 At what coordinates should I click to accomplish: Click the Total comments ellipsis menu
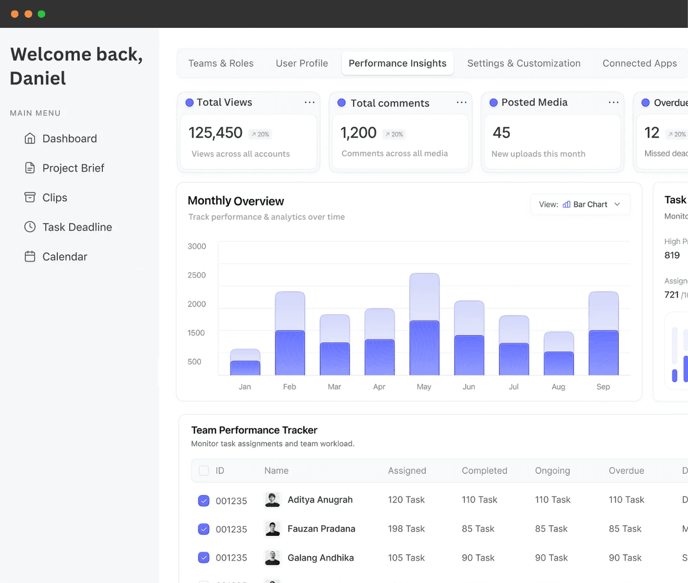pyautogui.click(x=461, y=102)
